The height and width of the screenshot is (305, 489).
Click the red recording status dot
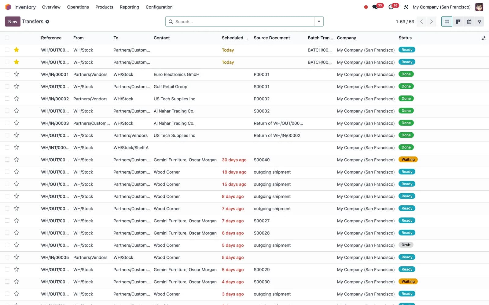click(x=366, y=7)
